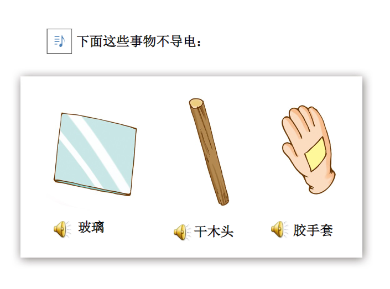Viewport: 390px width, 289px height.
Task: Click the dry wooden stick picture
Action: coord(209,151)
